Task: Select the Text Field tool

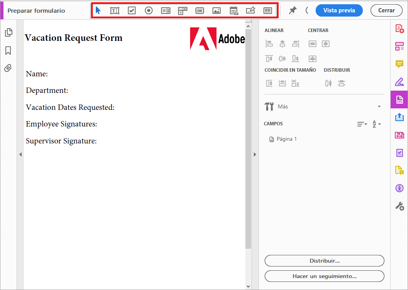Action: 114,10
